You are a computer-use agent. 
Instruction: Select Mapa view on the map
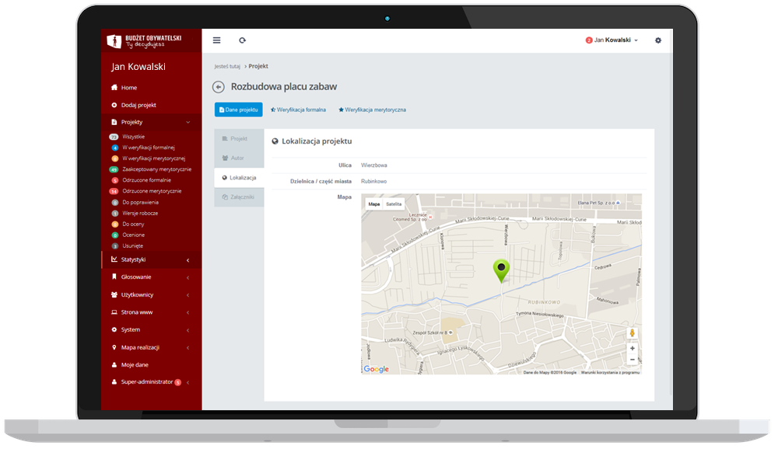(x=374, y=204)
